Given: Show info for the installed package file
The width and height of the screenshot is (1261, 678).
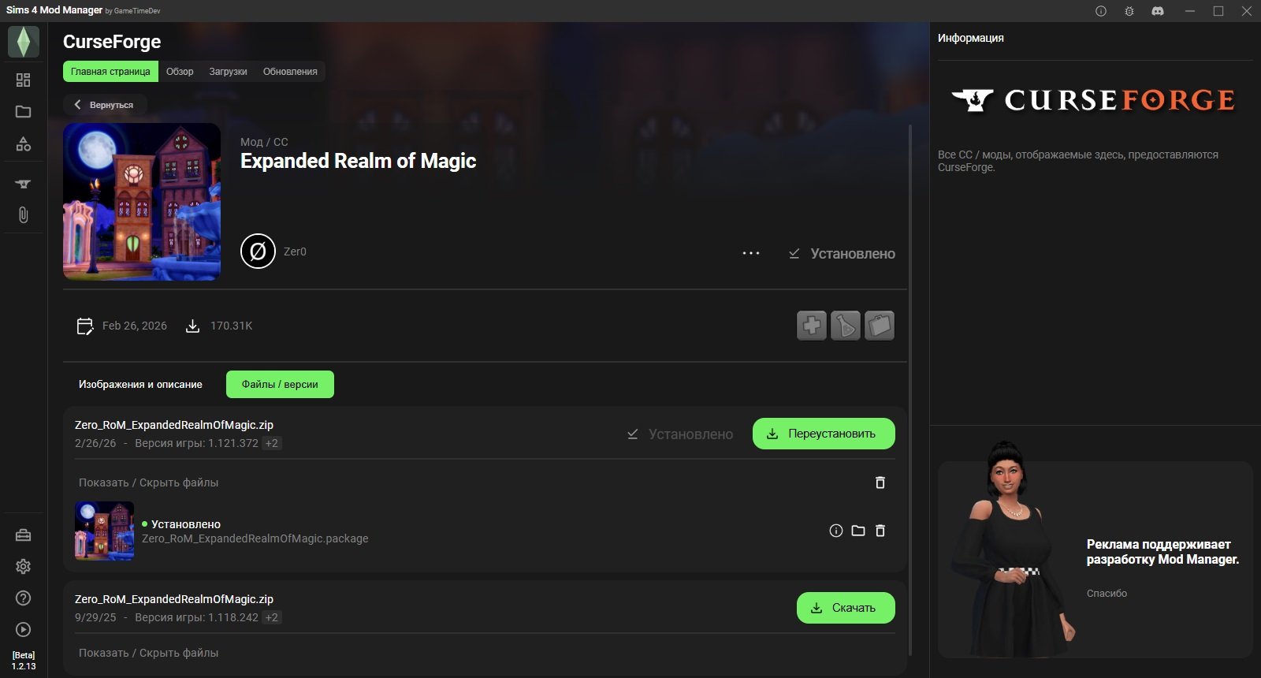Looking at the screenshot, I should (836, 531).
